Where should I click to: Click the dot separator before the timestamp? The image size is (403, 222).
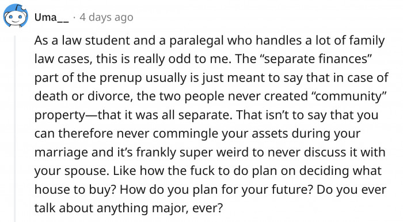pos(74,18)
